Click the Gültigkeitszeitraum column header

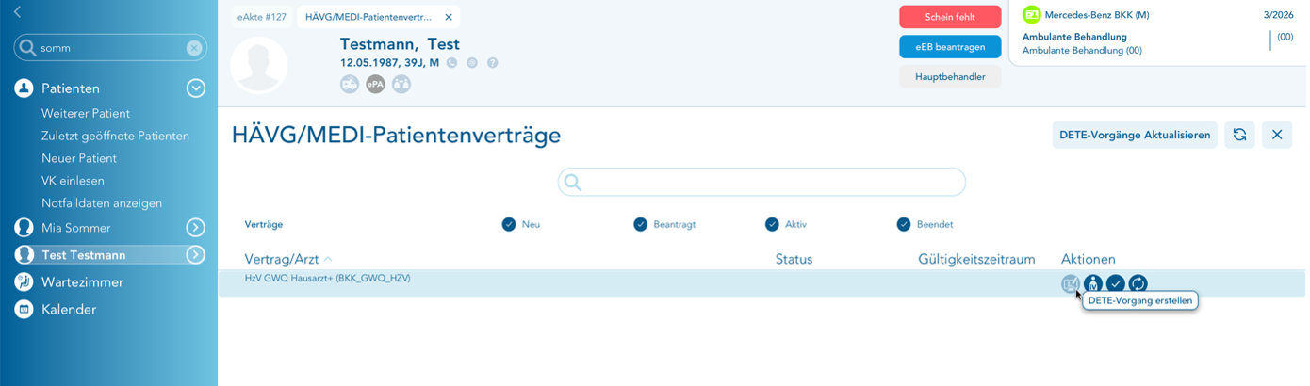pyautogui.click(x=976, y=259)
